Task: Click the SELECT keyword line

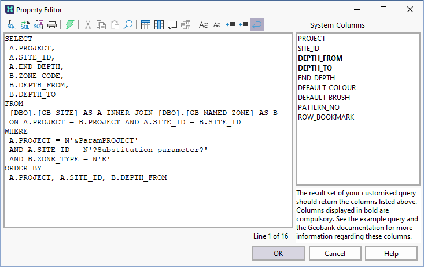Action: [x=19, y=39]
